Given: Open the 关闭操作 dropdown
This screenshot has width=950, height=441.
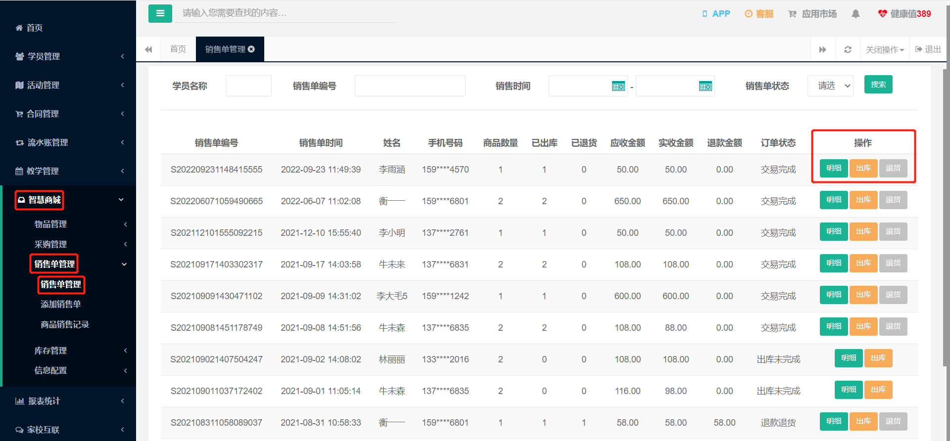Looking at the screenshot, I should tap(885, 49).
